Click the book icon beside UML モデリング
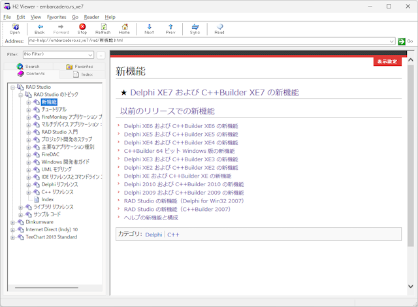This screenshot has height=307, width=418. tap(37, 169)
